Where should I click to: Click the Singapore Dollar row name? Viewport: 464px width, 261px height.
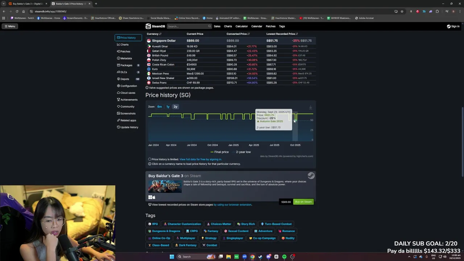pyautogui.click(x=164, y=41)
